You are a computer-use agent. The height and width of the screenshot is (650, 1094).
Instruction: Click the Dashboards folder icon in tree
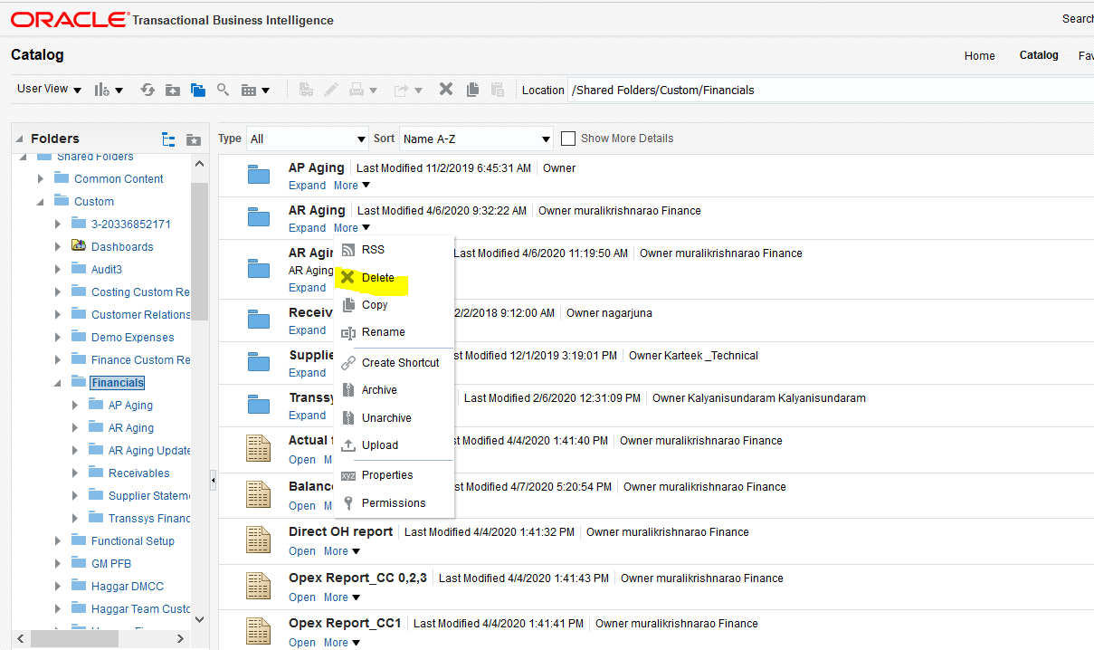click(79, 246)
